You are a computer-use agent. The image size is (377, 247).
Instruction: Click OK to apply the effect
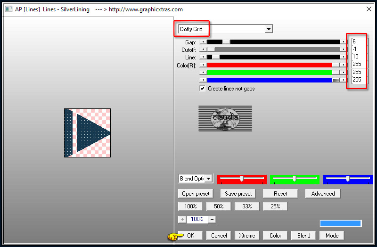tap(190, 236)
